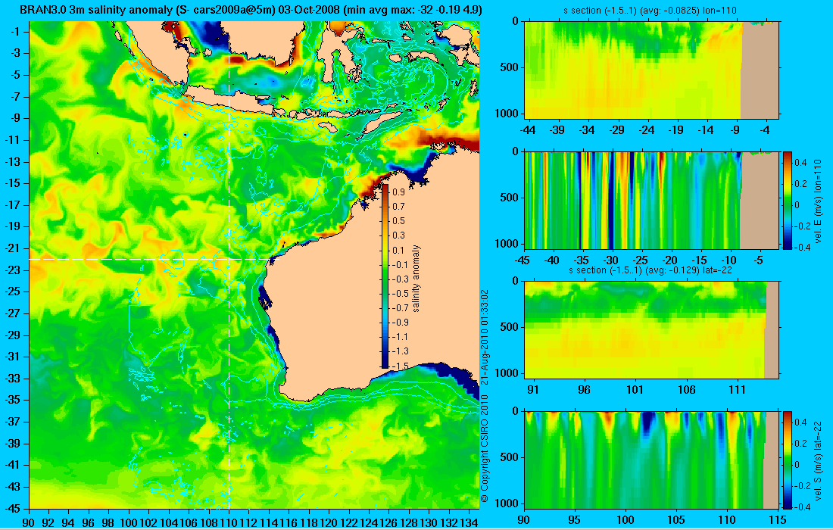Click the salinity anomaly color scale bar
The width and height of the screenshot is (833, 530).
[385, 276]
